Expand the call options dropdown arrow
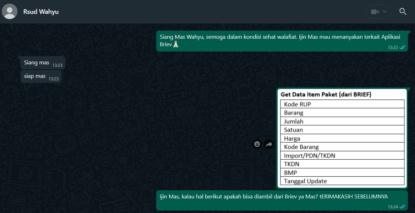 (385, 12)
